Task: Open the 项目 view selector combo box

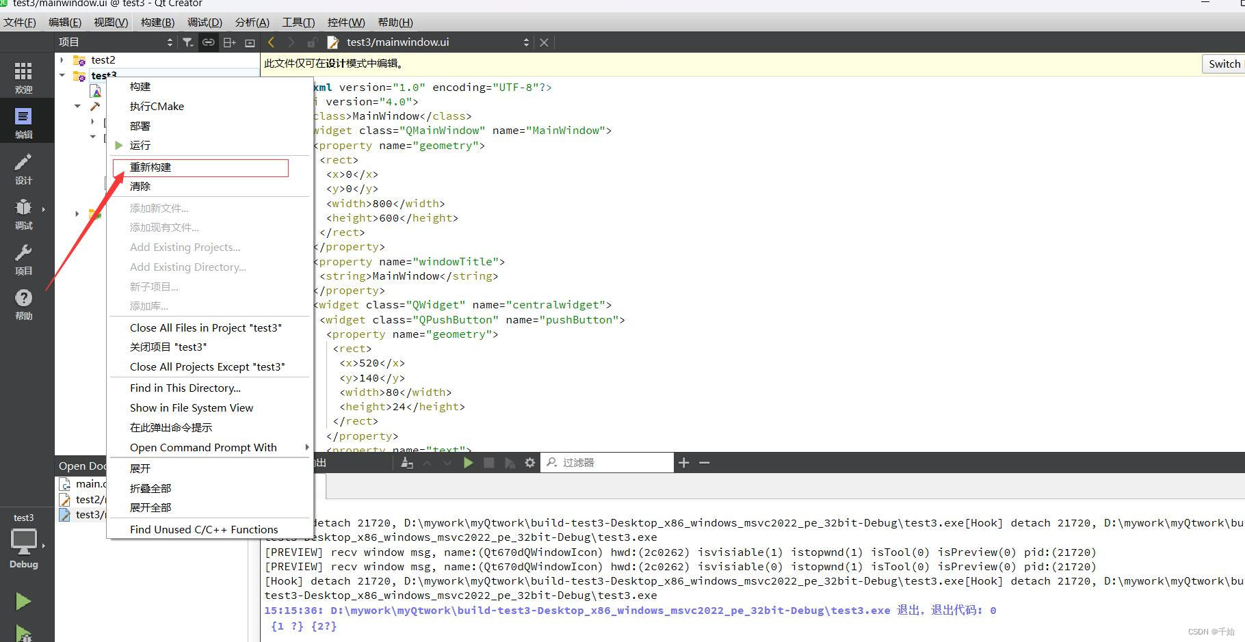Action: point(116,42)
